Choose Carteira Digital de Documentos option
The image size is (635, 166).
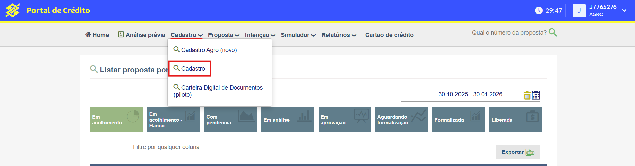pyautogui.click(x=218, y=91)
